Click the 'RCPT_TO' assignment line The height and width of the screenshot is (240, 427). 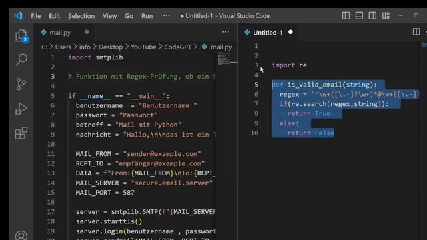140,163
